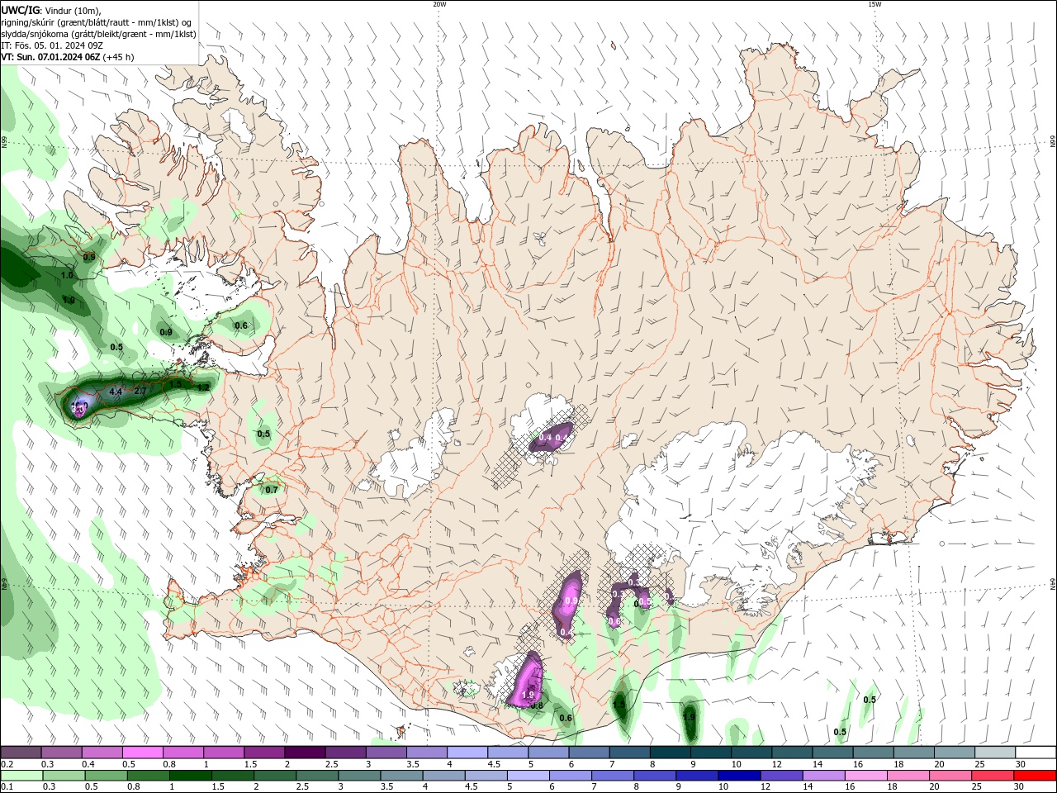
Task: Click the light pink swatch labeled 16, bottom row
Action: point(865,776)
